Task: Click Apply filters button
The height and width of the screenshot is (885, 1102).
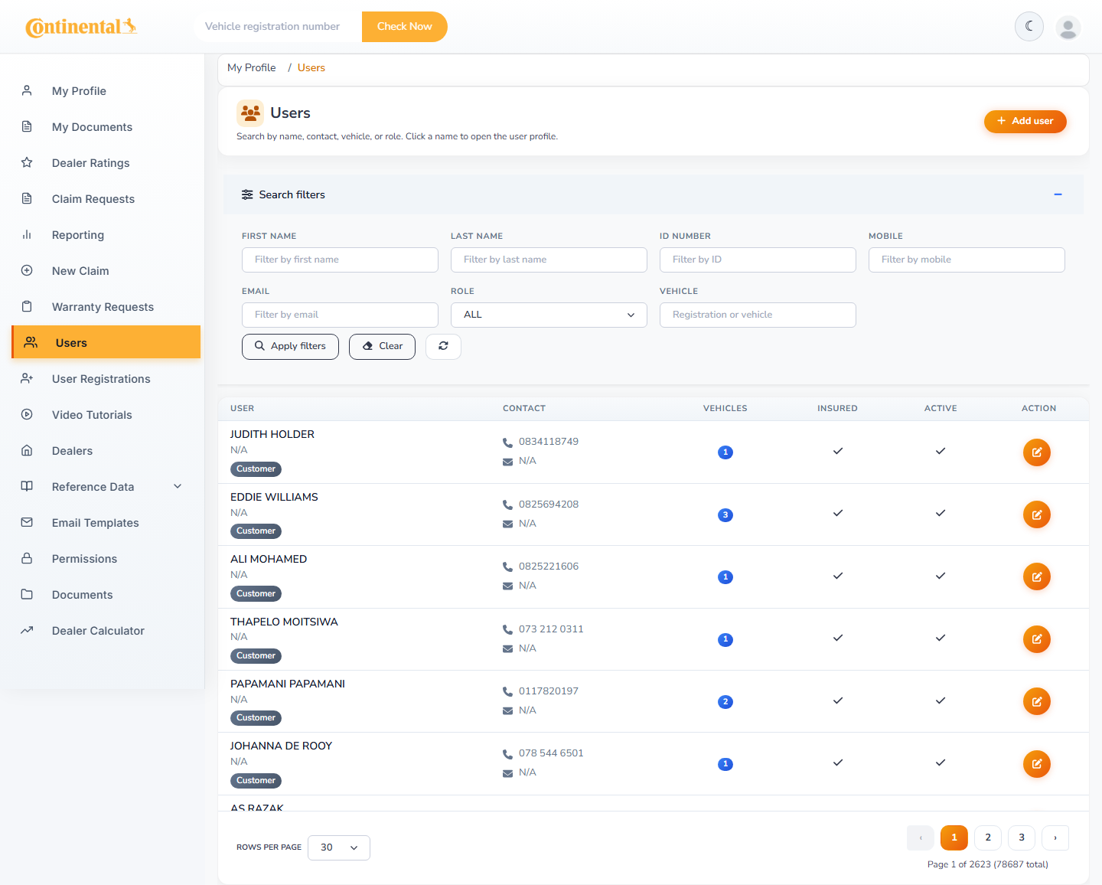Action: pyautogui.click(x=290, y=346)
